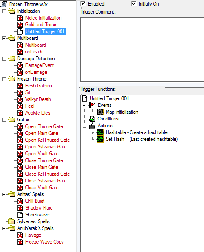This screenshot has height=252, width=204.
Task: Click the onDamage trigger icon
Action: (x=20, y=72)
